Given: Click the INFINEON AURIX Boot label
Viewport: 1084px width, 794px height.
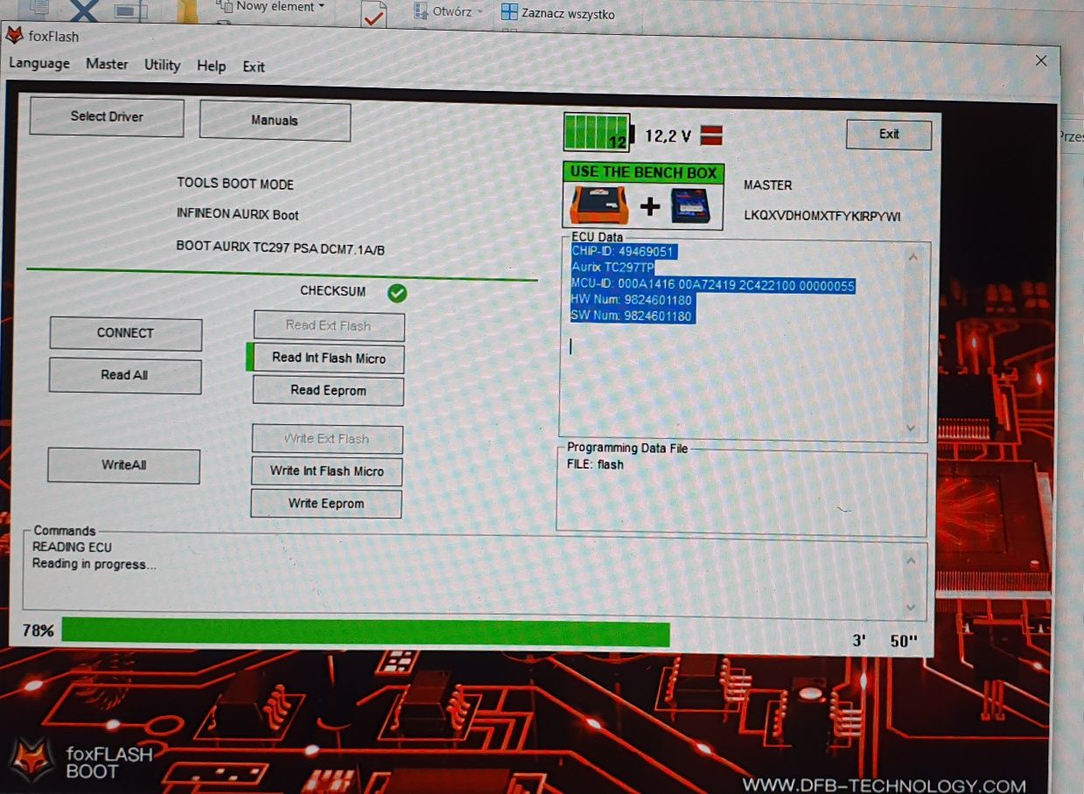Looking at the screenshot, I should click(x=238, y=214).
